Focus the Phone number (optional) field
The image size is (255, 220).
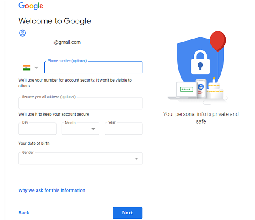tap(93, 67)
